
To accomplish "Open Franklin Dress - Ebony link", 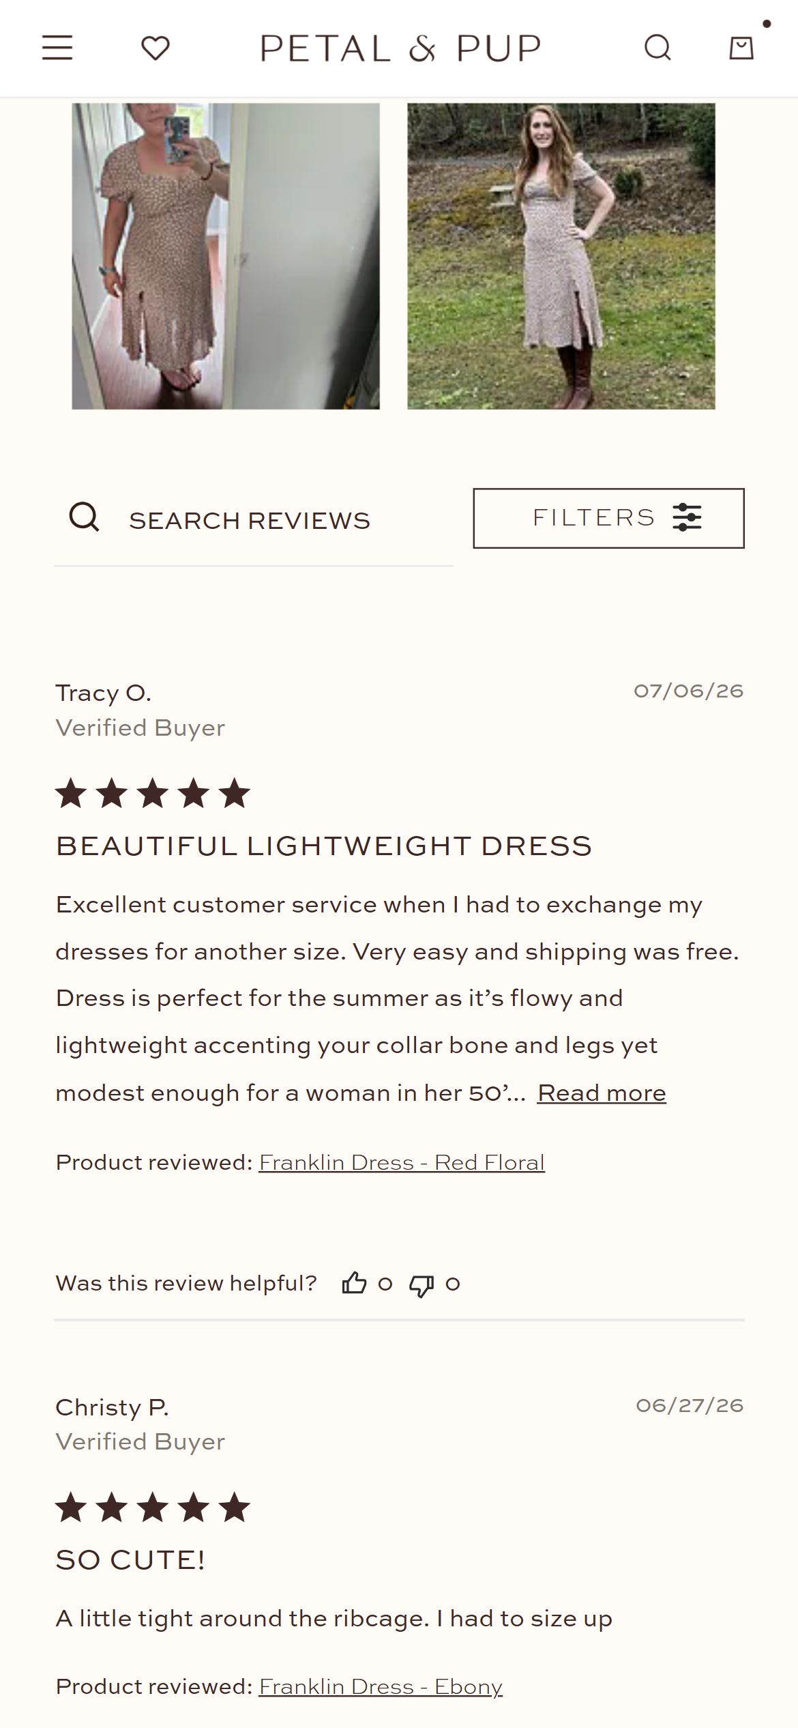I will point(381,1686).
